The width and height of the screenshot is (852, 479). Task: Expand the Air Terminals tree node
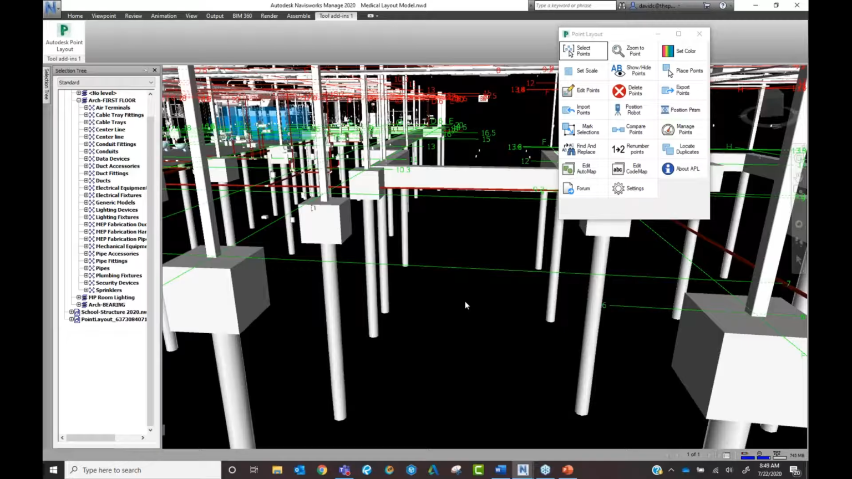click(86, 108)
